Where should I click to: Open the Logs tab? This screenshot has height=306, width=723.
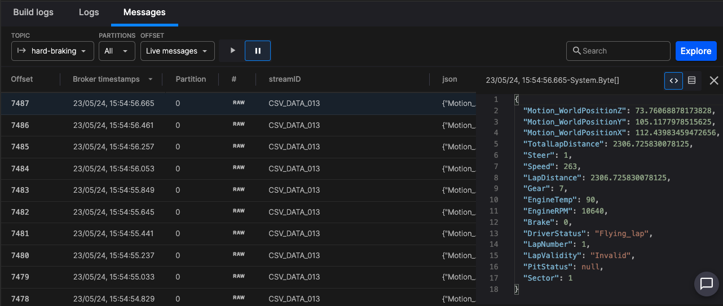89,12
